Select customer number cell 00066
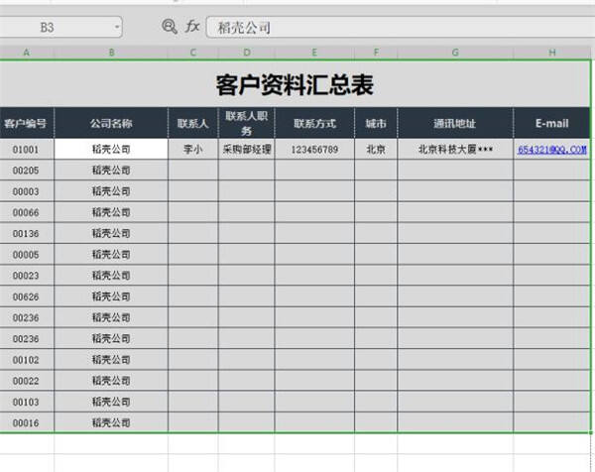Image resolution: width=595 pixels, height=472 pixels. tap(27, 212)
